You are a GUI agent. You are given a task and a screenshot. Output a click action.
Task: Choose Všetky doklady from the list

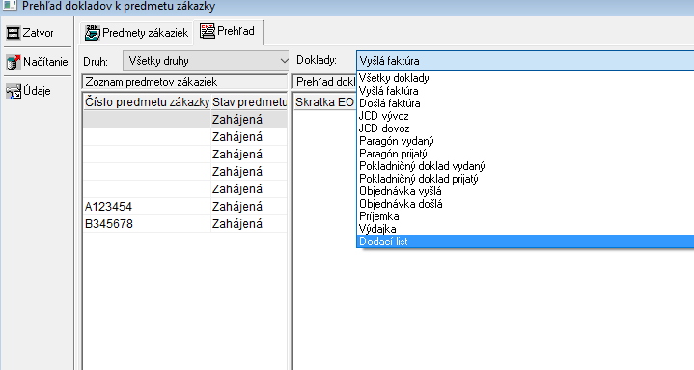[x=525, y=78]
